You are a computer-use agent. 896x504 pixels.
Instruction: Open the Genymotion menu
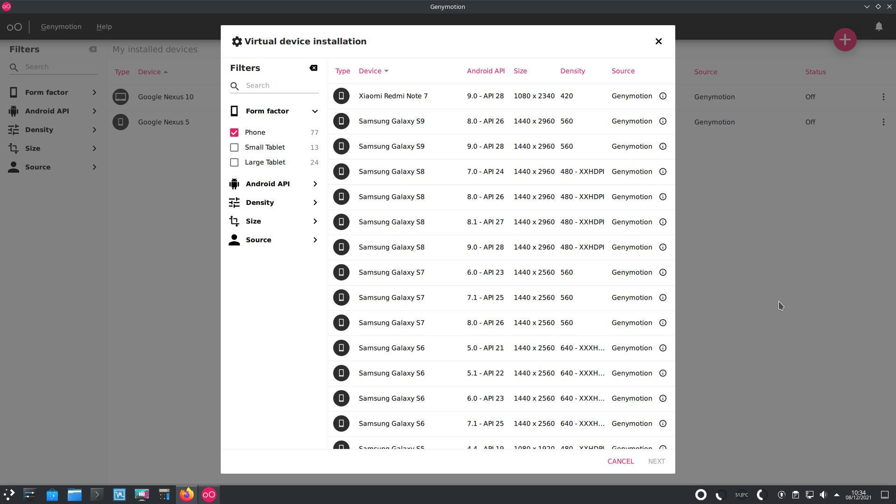(x=61, y=27)
